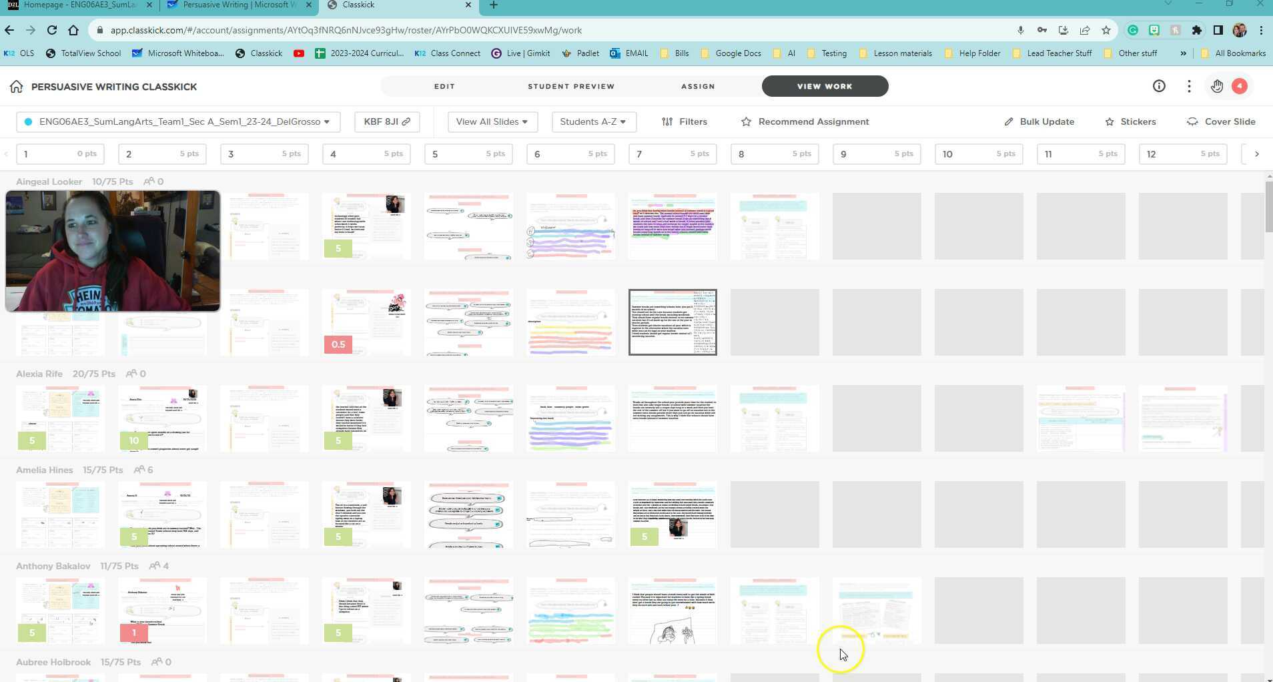1273x682 pixels.
Task: Open Alexia Rife's slide 2 thumbnail scored 10
Action: tap(163, 418)
